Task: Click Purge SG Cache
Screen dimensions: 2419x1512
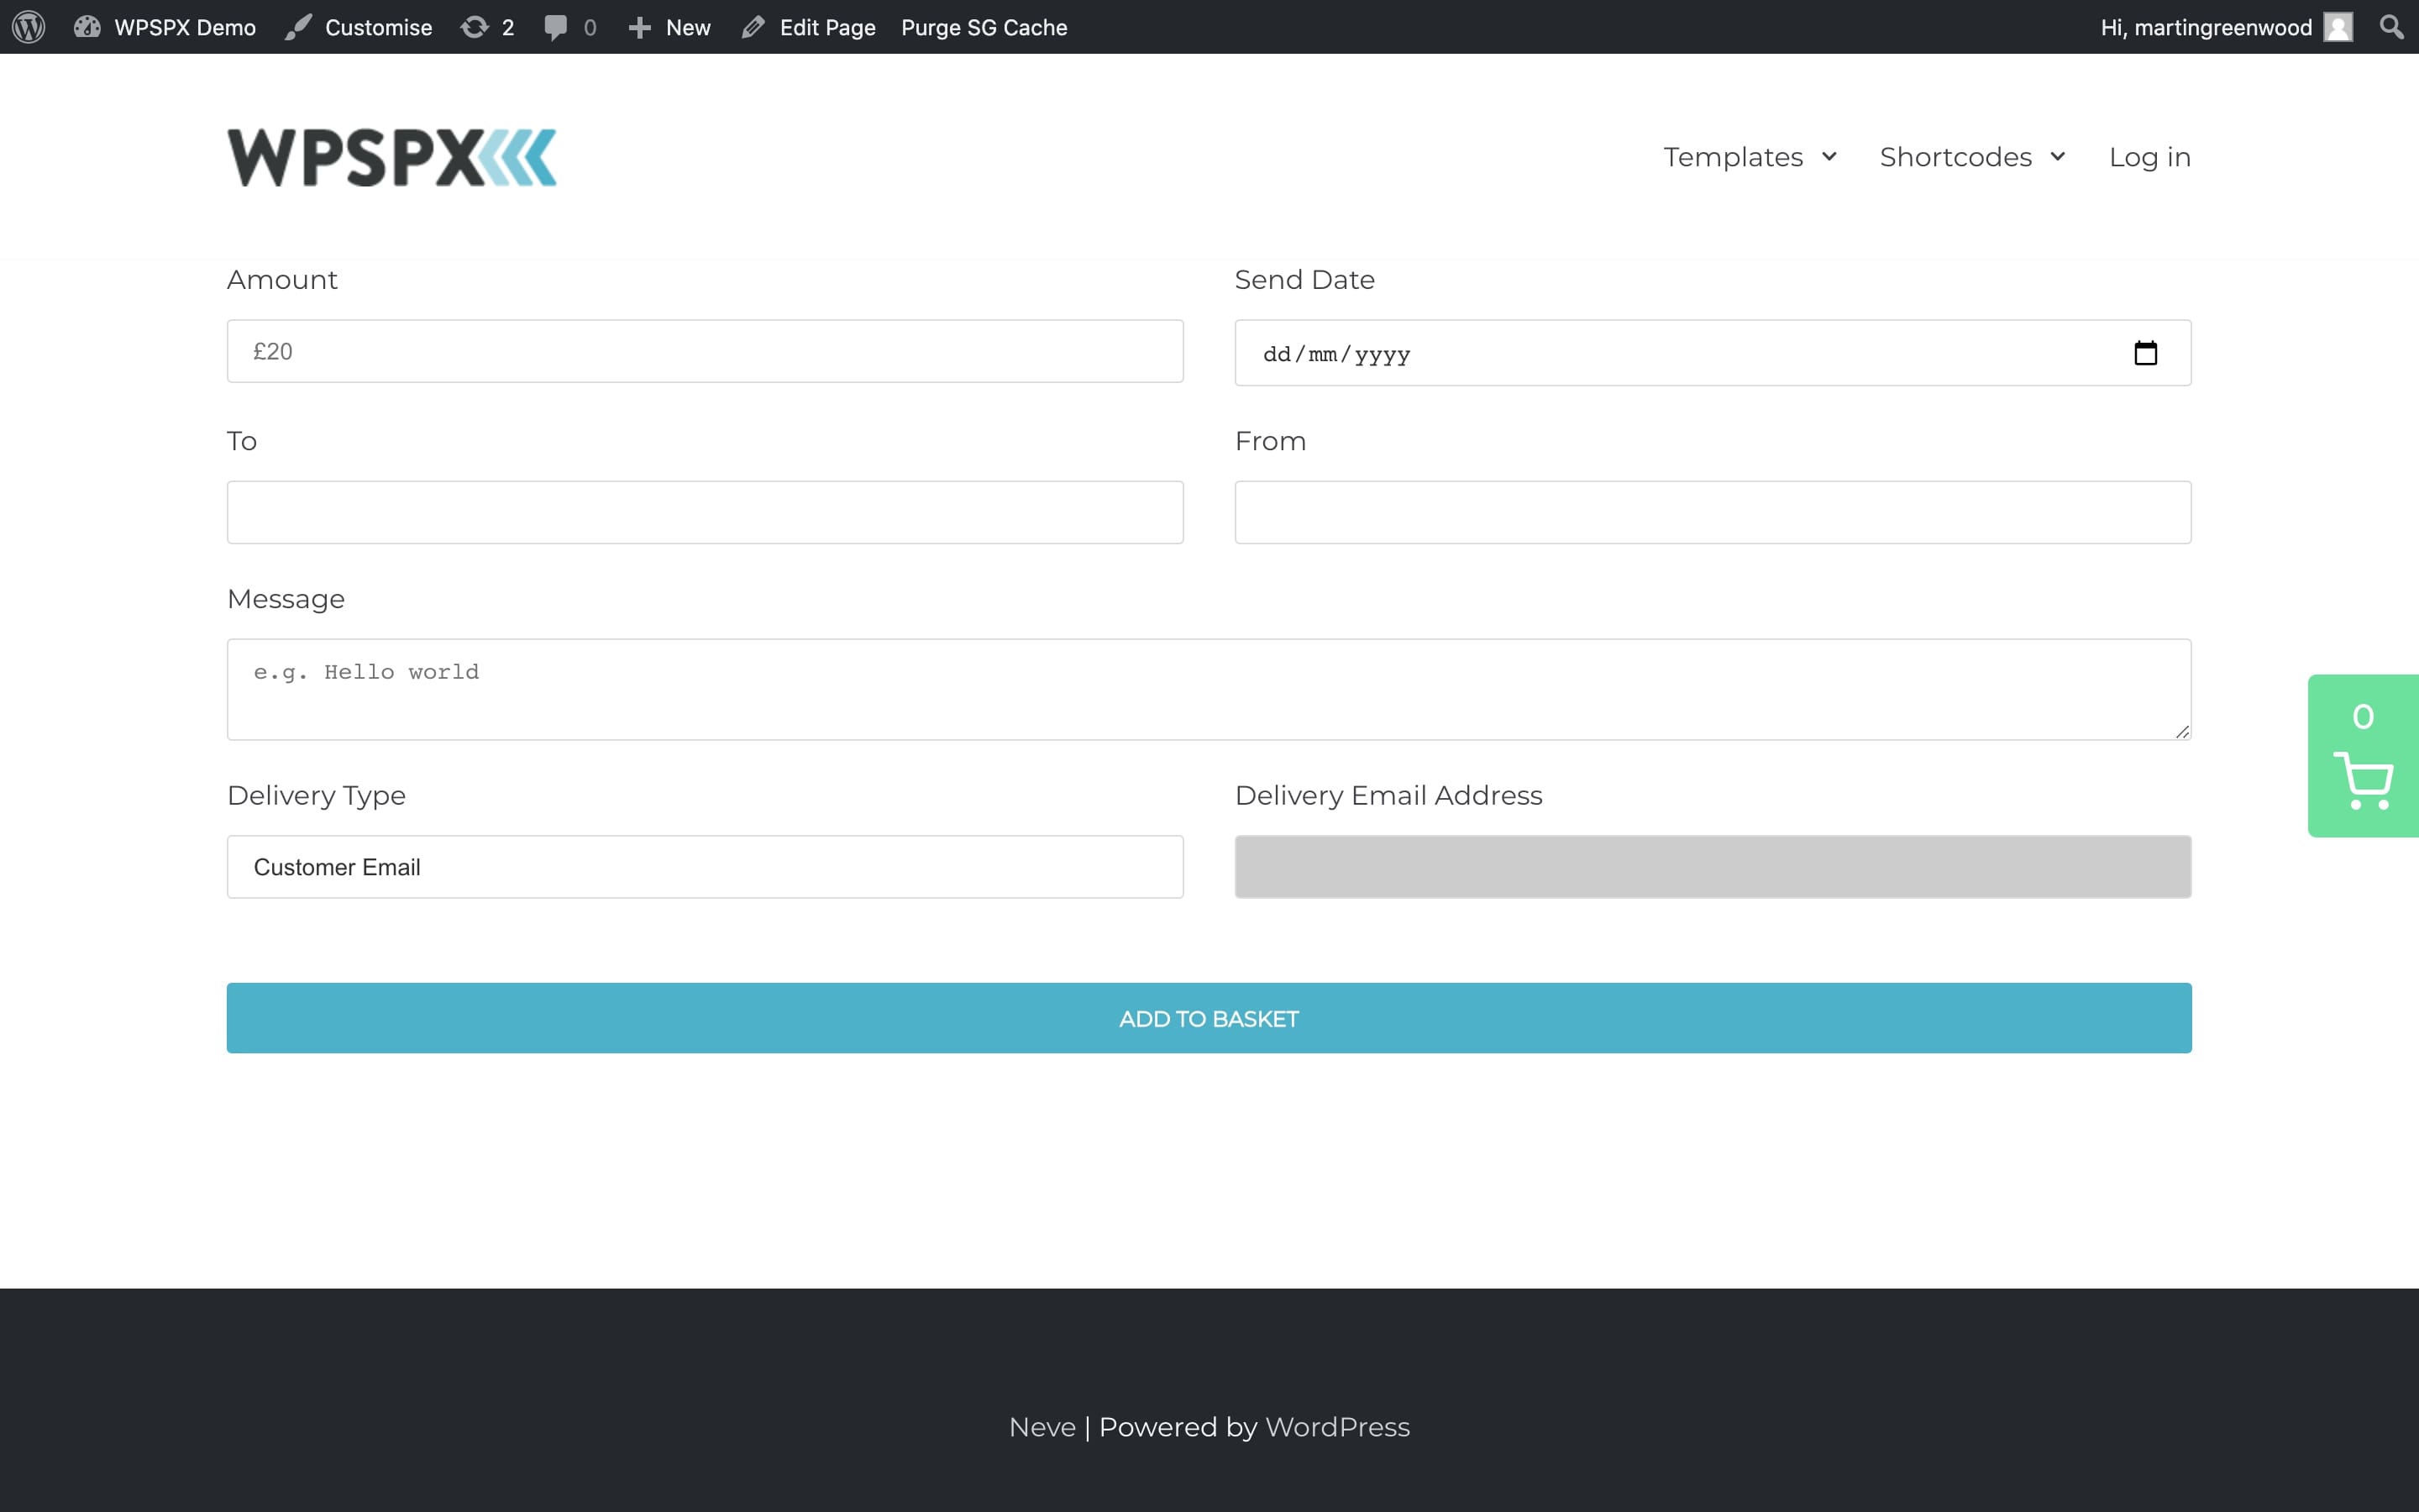Action: tap(984, 27)
